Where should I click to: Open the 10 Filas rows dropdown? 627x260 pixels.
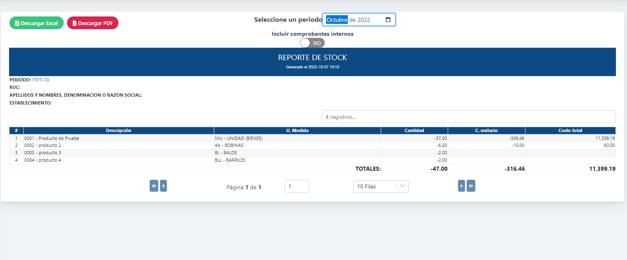click(x=380, y=186)
